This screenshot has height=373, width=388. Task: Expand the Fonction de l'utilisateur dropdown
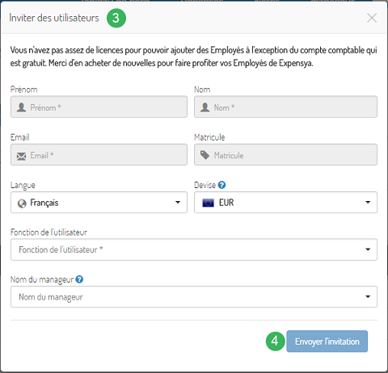[194, 249]
